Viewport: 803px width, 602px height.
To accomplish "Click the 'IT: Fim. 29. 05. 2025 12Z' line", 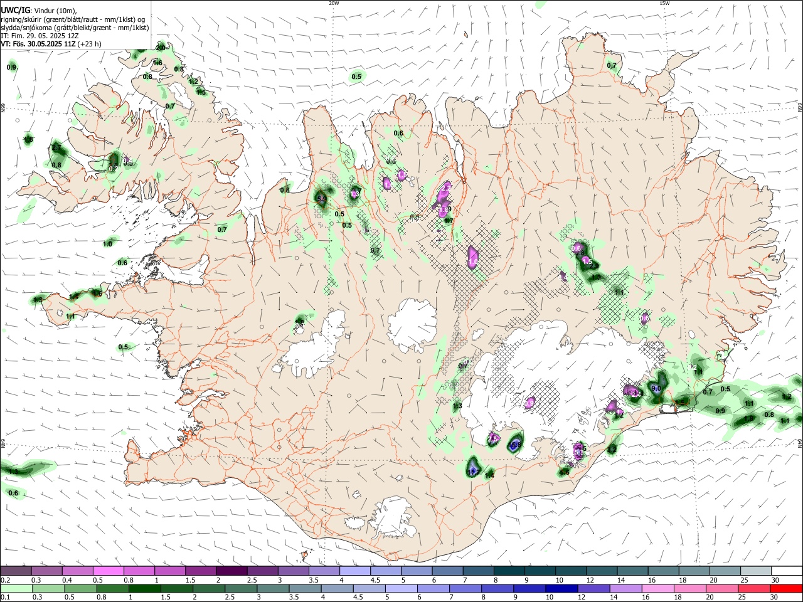I will point(39,36).
